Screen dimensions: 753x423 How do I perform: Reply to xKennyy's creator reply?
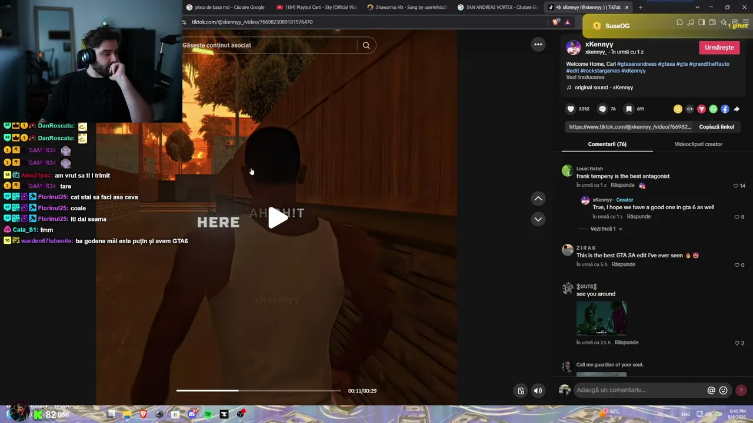[x=638, y=216]
